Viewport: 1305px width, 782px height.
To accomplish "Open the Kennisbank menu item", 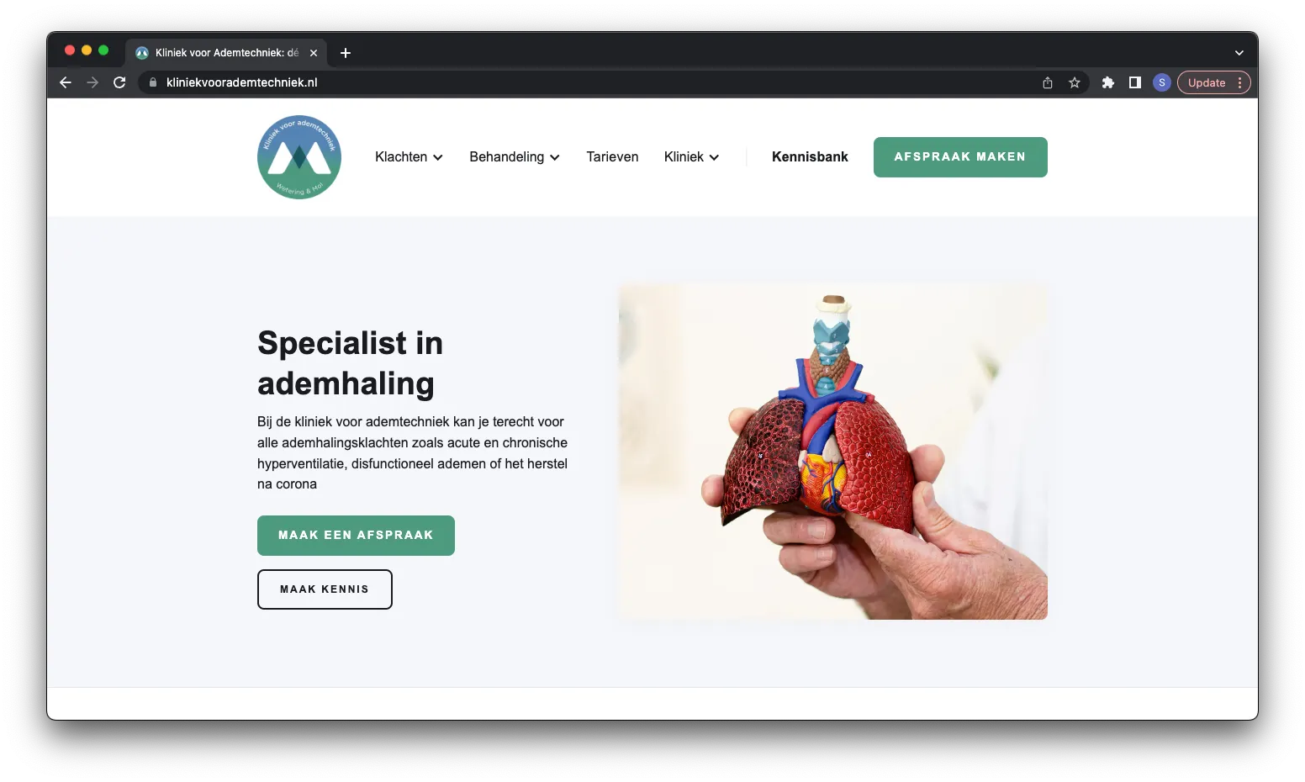I will coord(810,157).
